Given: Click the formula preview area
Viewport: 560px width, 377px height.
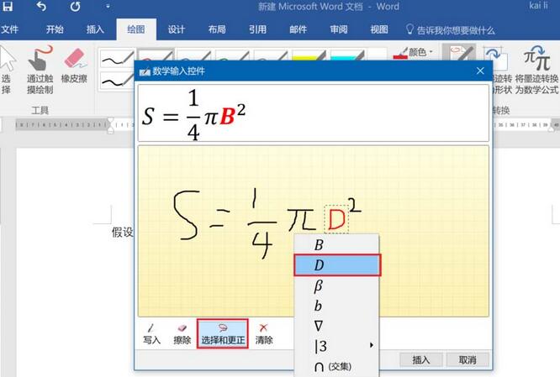Looking at the screenshot, I should tap(314, 113).
